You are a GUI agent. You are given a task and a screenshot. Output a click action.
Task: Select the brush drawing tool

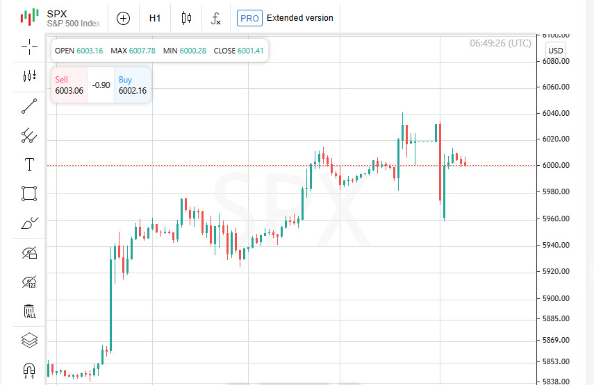(x=29, y=223)
